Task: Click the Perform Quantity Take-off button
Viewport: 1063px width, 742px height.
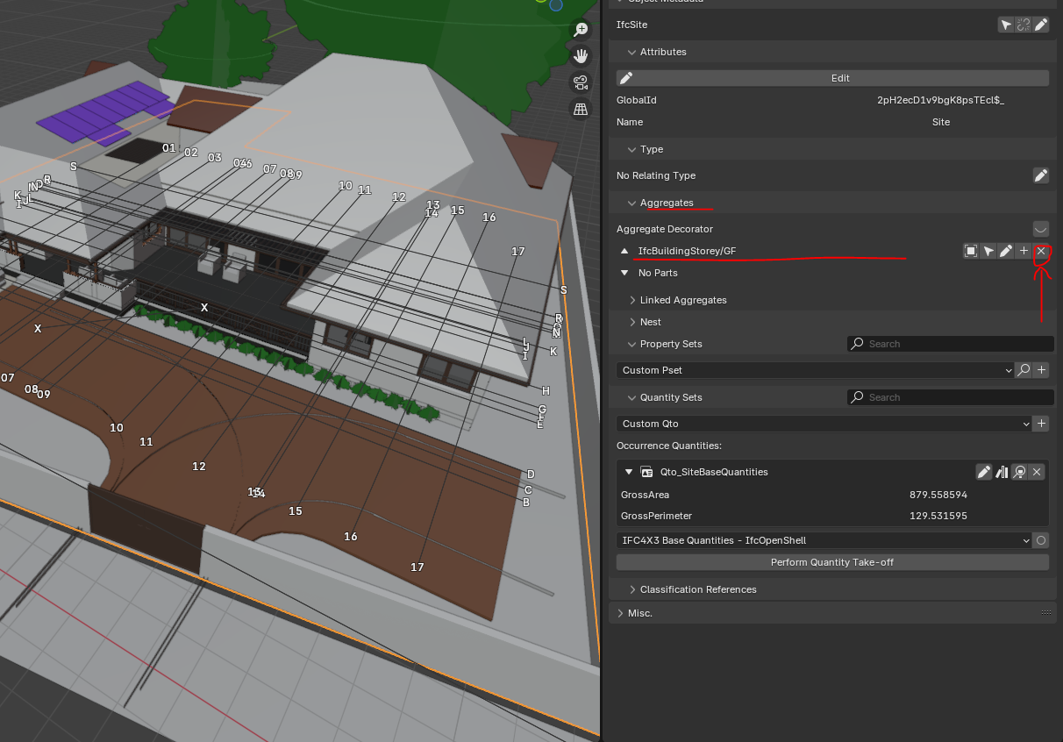Action: coord(832,562)
